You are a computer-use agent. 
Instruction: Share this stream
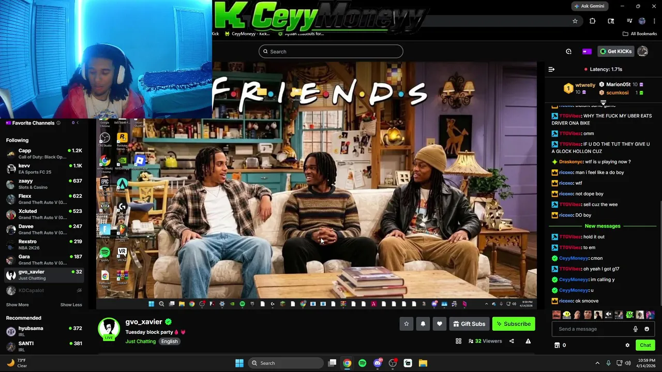(511, 341)
